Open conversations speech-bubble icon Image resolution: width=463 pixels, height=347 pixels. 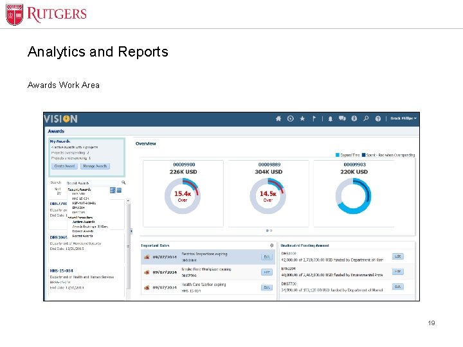pyautogui.click(x=342, y=119)
